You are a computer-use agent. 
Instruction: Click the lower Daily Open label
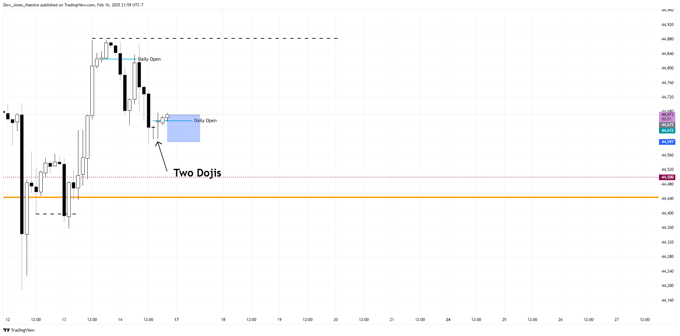(x=205, y=120)
